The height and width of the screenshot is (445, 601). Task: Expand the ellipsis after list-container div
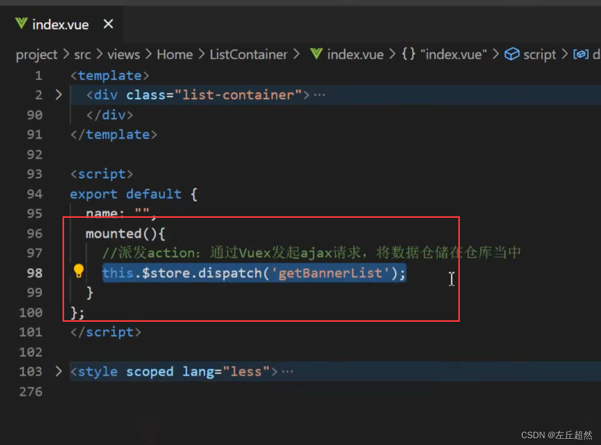point(319,95)
